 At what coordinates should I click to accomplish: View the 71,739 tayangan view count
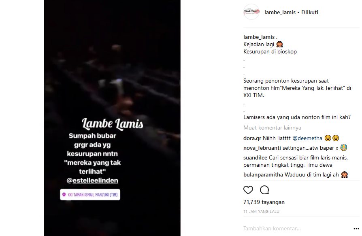pos(264,202)
